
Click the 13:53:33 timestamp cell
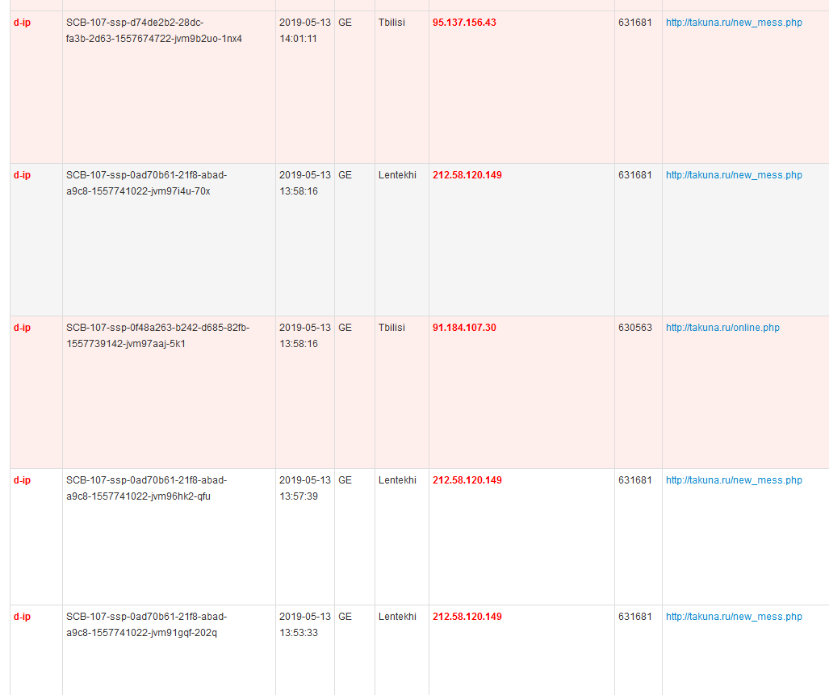tap(304, 625)
